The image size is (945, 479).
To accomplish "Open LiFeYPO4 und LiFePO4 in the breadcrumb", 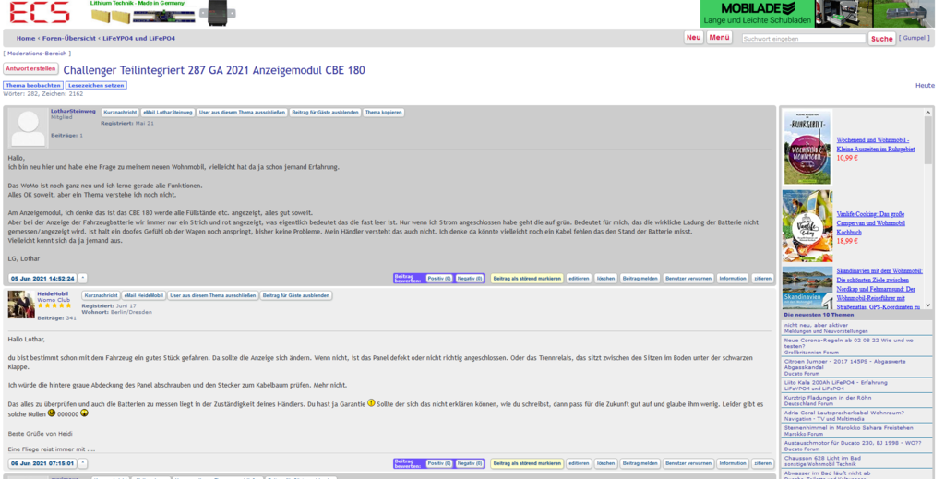I will tap(138, 38).
